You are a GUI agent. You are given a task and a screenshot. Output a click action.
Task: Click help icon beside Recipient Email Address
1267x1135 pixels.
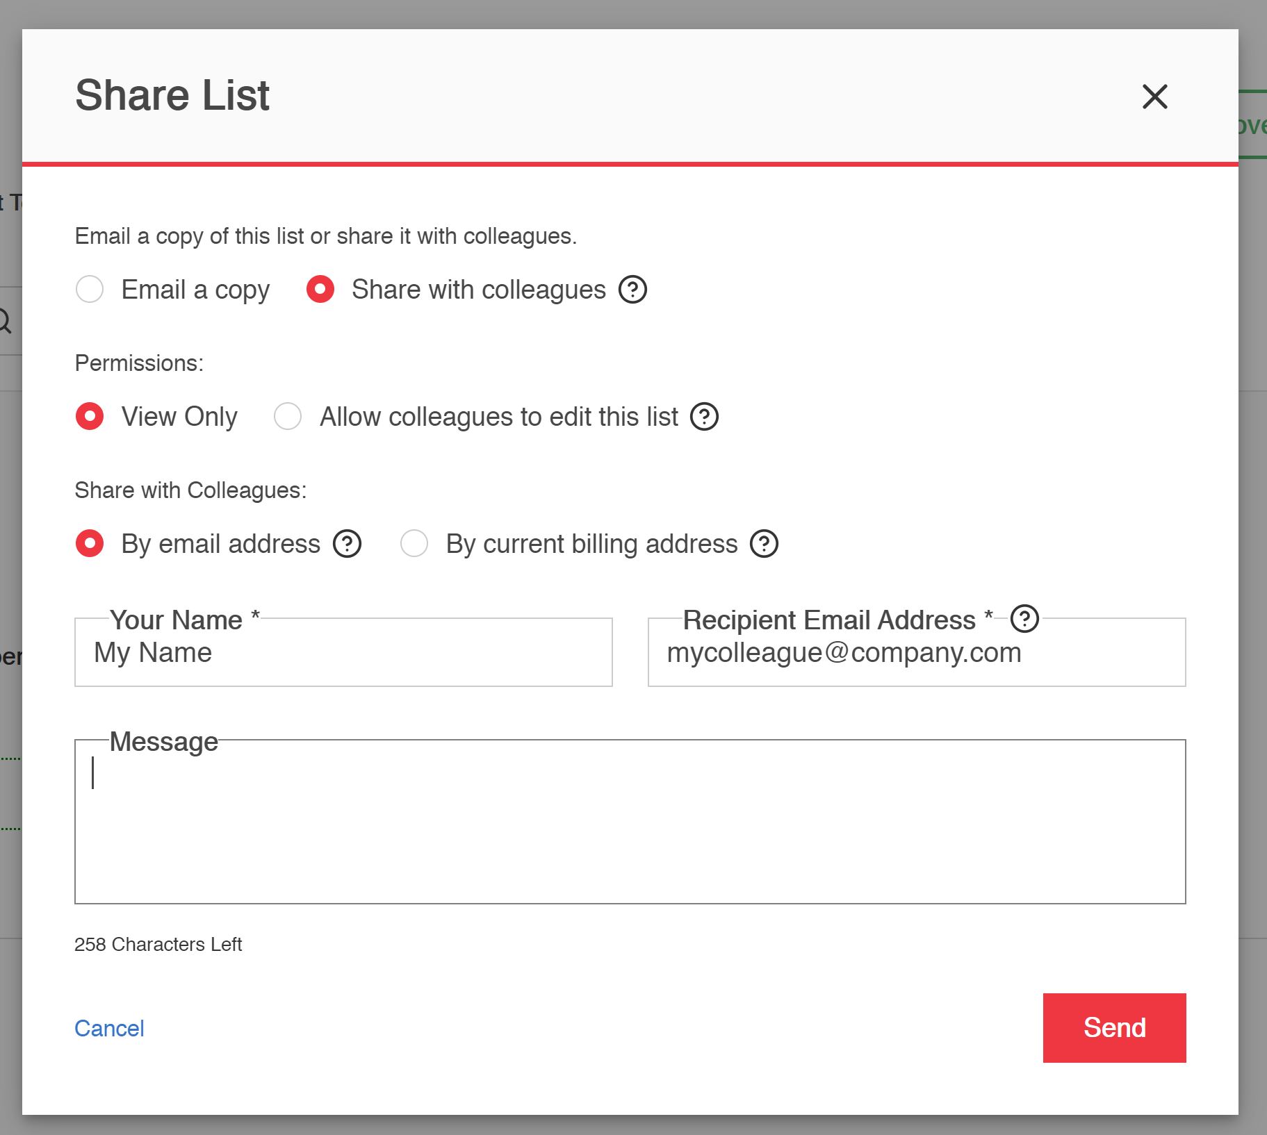pos(1024,619)
